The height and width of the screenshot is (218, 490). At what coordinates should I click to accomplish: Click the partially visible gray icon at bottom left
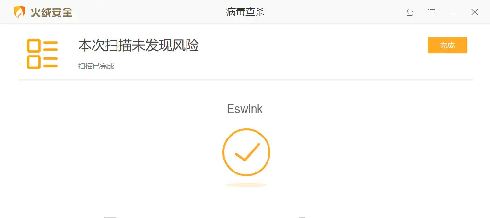pyautogui.click(x=110, y=217)
